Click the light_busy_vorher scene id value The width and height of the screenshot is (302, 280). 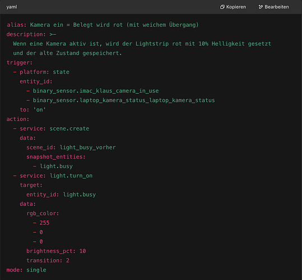tap(87, 147)
